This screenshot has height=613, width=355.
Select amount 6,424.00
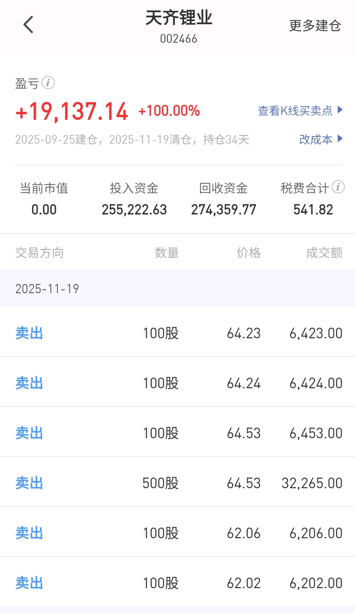click(x=316, y=383)
